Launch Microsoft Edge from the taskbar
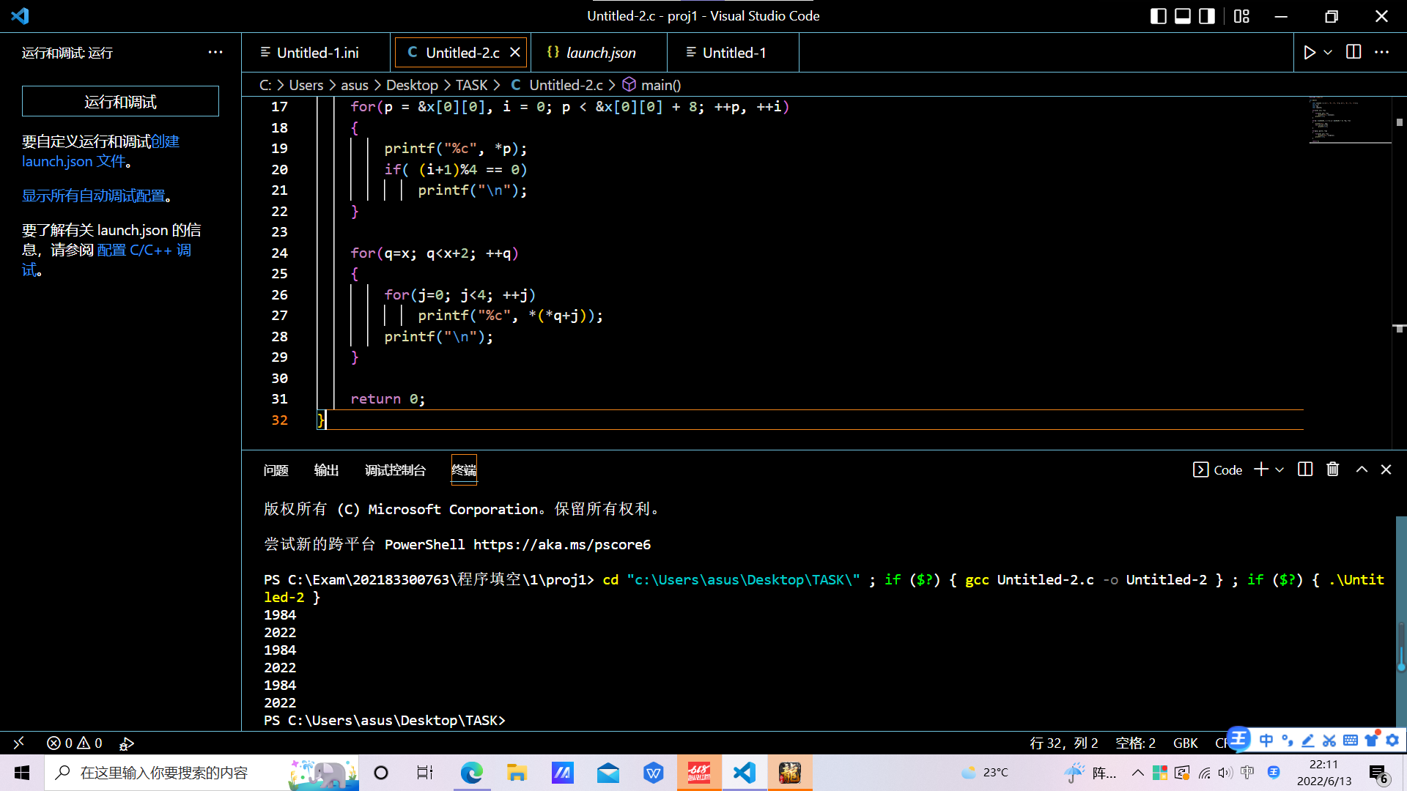1407x791 pixels. point(471,773)
